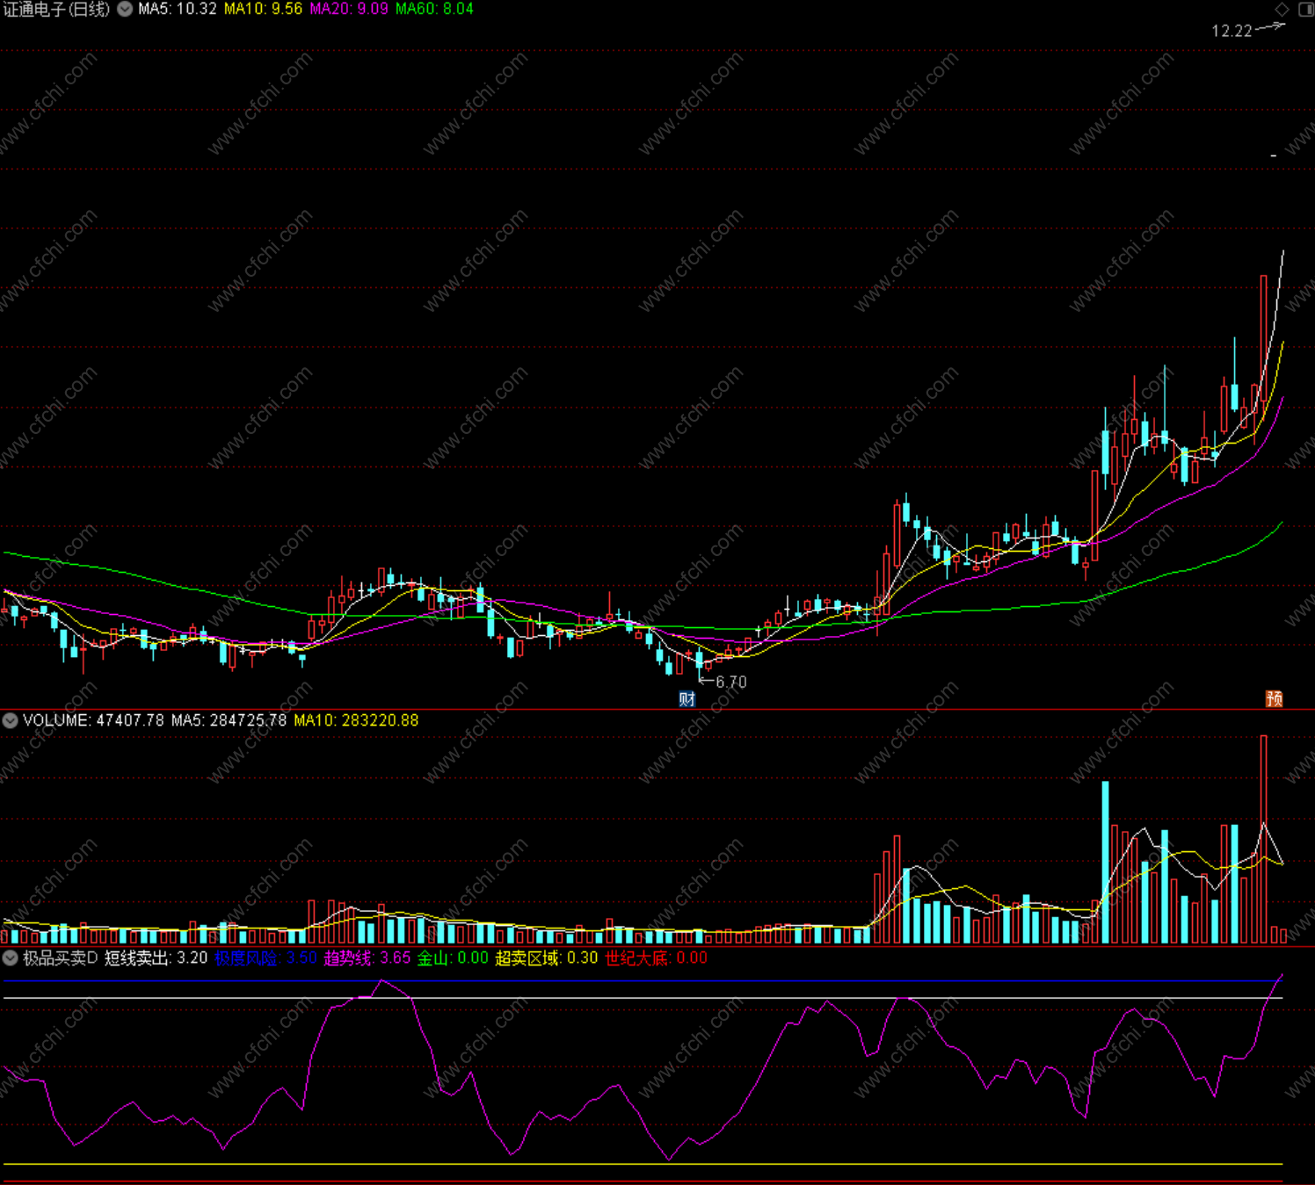1315x1185 pixels.
Task: Click the blue 极度风险: 3.50 label
Action: click(x=265, y=958)
